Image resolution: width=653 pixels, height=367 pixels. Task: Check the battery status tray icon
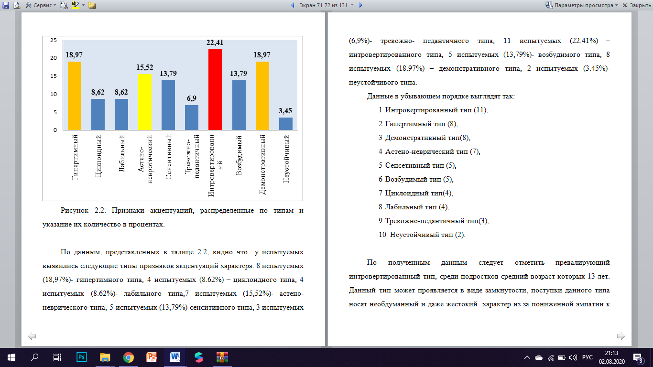[x=562, y=357]
